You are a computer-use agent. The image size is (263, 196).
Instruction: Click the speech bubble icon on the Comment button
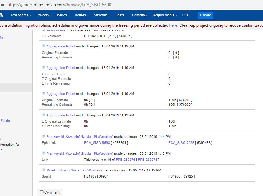pyautogui.click(x=42, y=192)
